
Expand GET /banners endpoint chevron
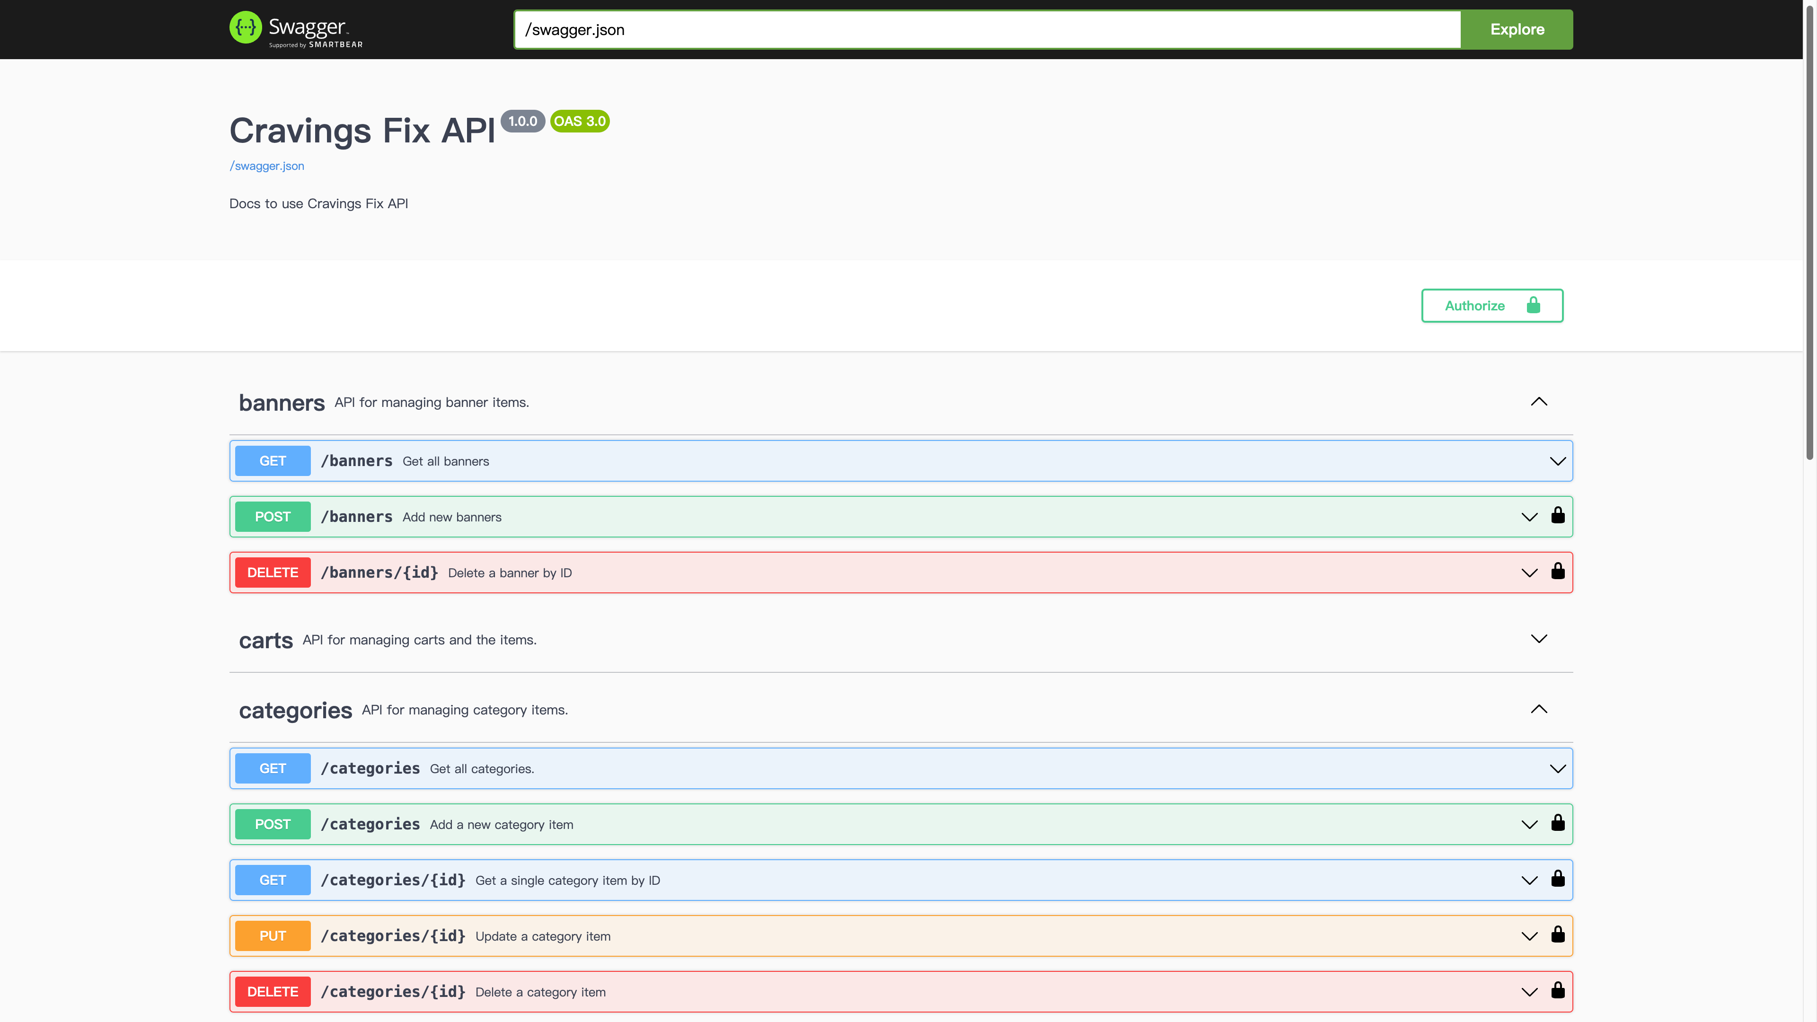(x=1557, y=461)
